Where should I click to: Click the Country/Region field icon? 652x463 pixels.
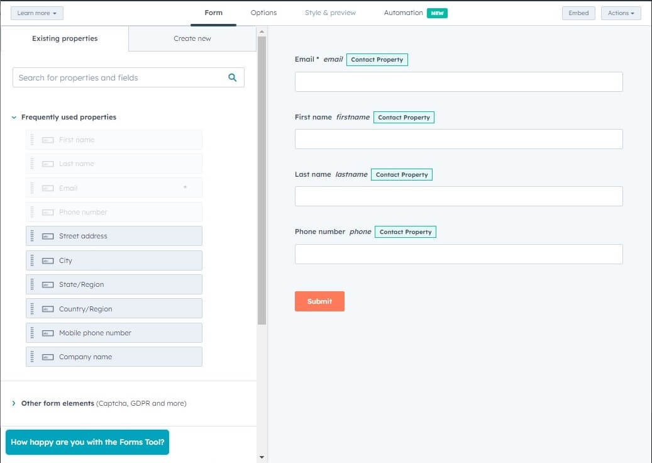click(x=48, y=309)
